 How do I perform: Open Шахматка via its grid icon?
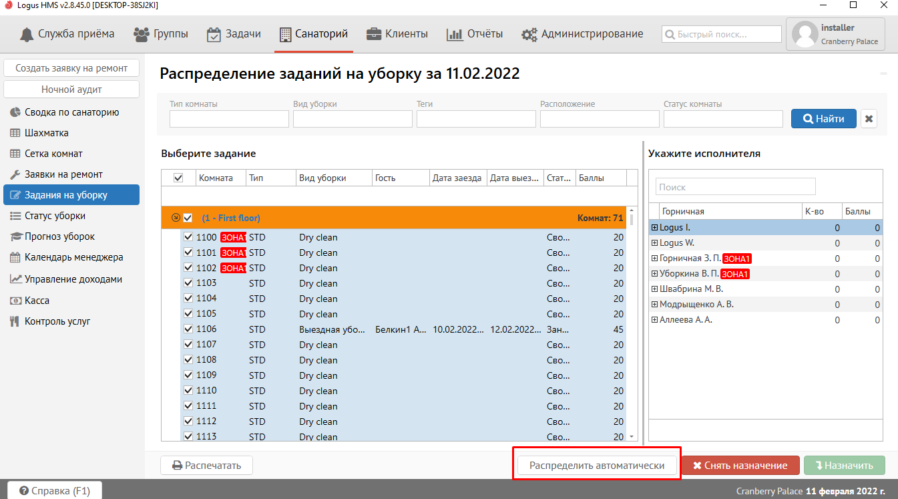coord(15,133)
